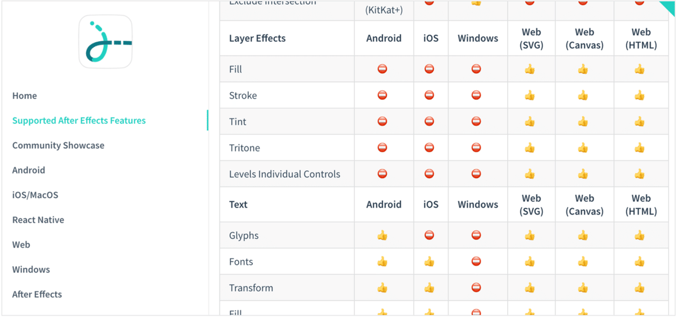Click the no-entry icon for Levels Individual Controls under Windows
Viewport: 677px width, 319px height.
[x=476, y=174]
